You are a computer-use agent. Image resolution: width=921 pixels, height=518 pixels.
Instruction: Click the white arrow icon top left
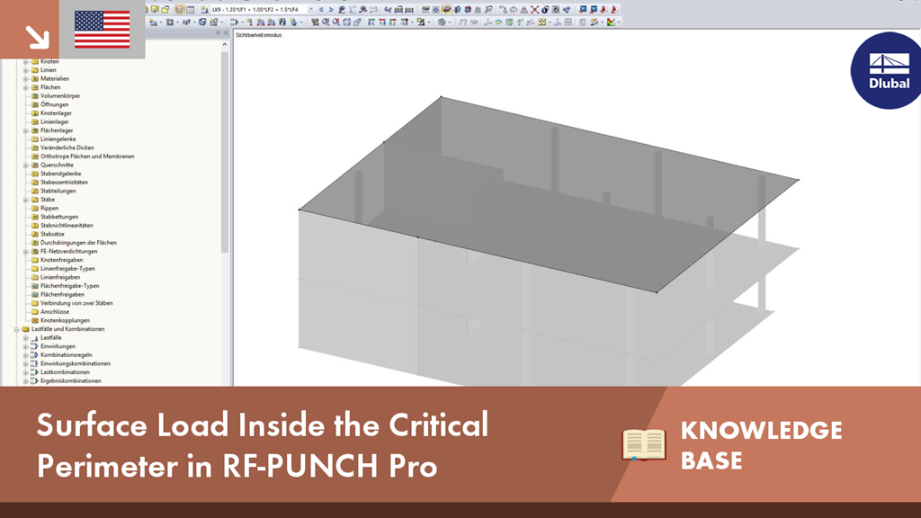coord(38,38)
